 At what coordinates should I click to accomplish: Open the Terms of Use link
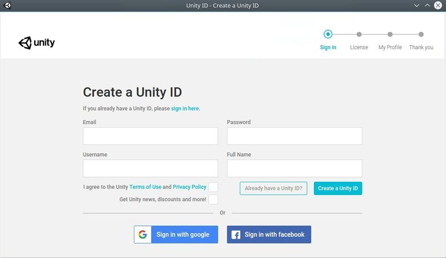[x=146, y=187]
